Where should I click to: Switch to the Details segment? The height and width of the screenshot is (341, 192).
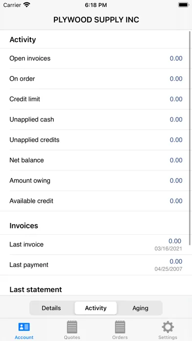pyautogui.click(x=51, y=308)
